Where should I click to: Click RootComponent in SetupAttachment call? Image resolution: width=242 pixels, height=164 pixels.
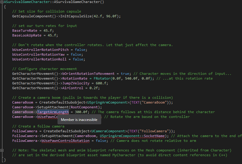coord(84,107)
